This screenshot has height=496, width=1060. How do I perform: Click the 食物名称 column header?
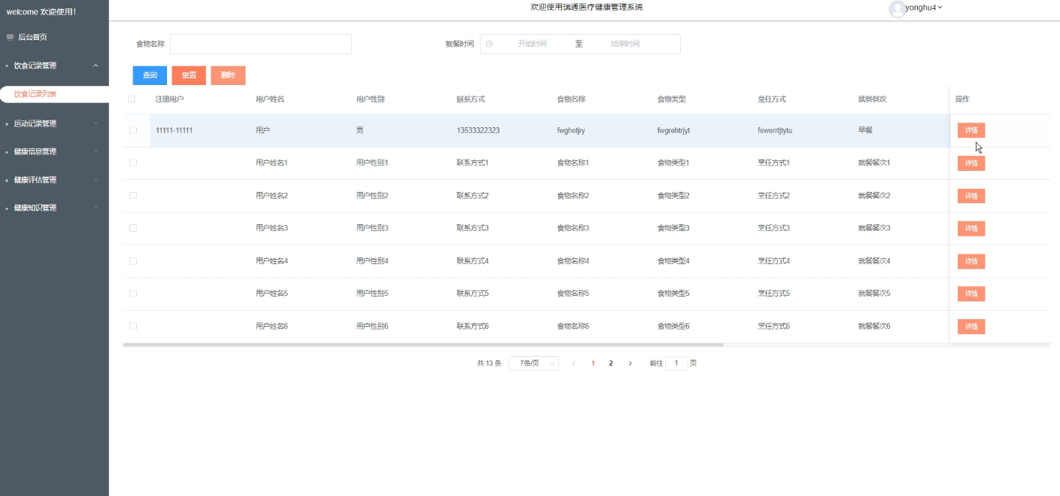[571, 99]
